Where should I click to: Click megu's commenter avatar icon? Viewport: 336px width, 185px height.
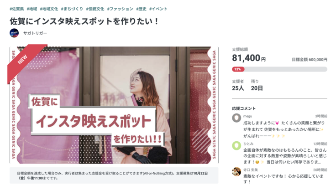(x=236, y=118)
